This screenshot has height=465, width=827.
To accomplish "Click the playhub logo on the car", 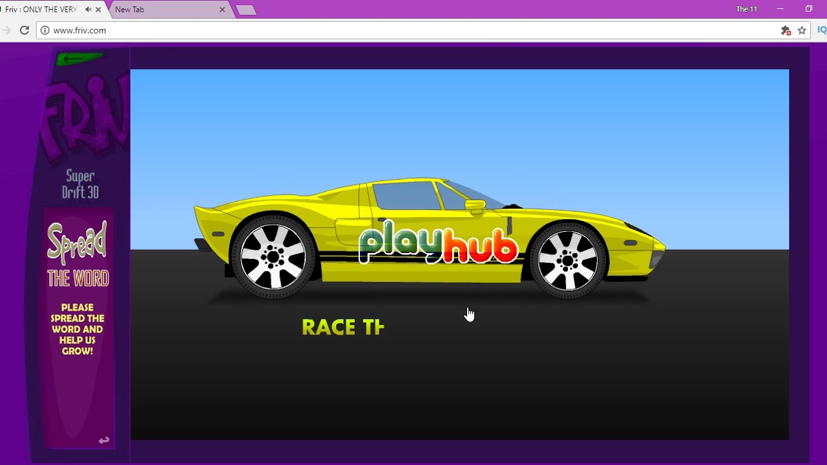I will [439, 242].
